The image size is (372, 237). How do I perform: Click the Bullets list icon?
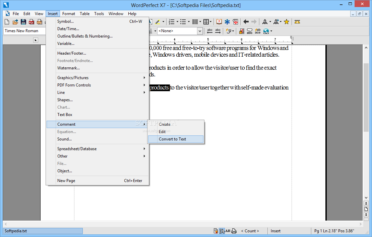coord(183,22)
